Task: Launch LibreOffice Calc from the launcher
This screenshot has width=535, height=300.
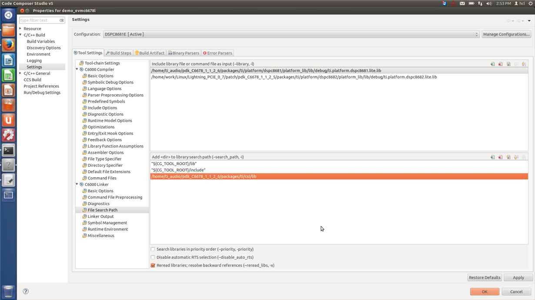Action: [8, 75]
